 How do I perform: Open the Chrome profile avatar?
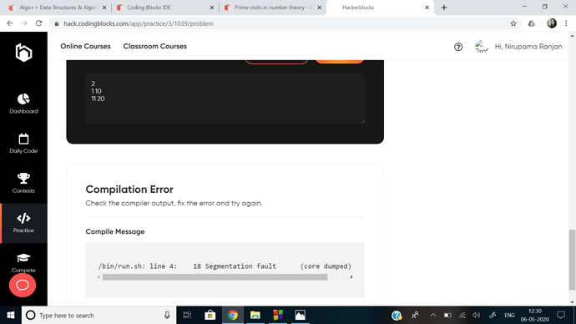[552, 23]
